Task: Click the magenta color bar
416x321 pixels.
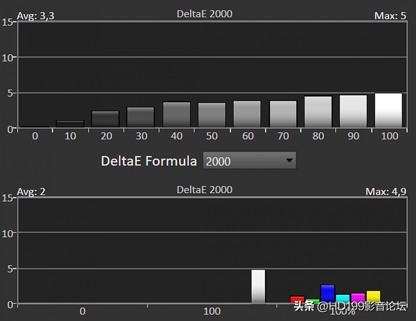Action: (x=358, y=297)
